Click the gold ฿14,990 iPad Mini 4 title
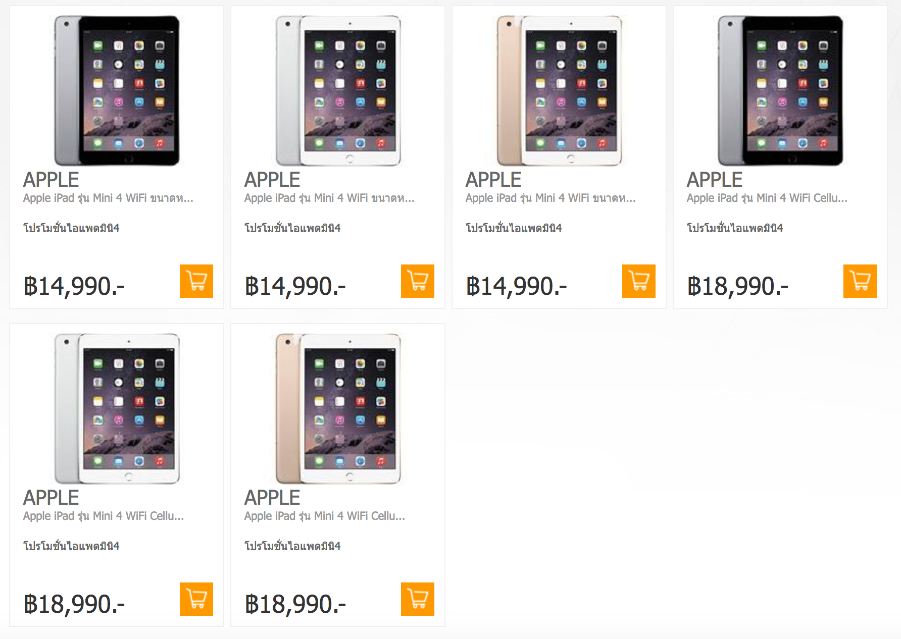901x639 pixels. pos(550,198)
